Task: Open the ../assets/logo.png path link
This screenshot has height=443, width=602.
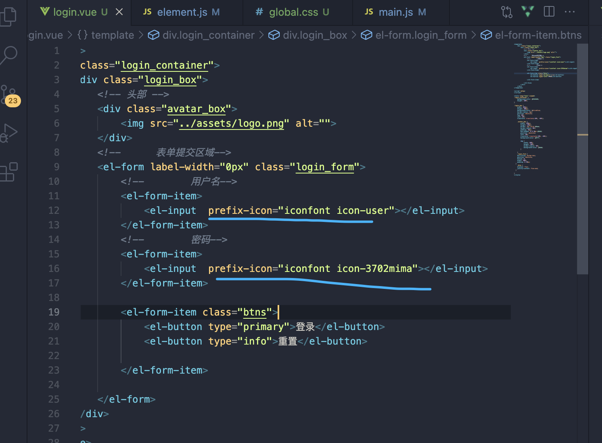Action: tap(232, 123)
